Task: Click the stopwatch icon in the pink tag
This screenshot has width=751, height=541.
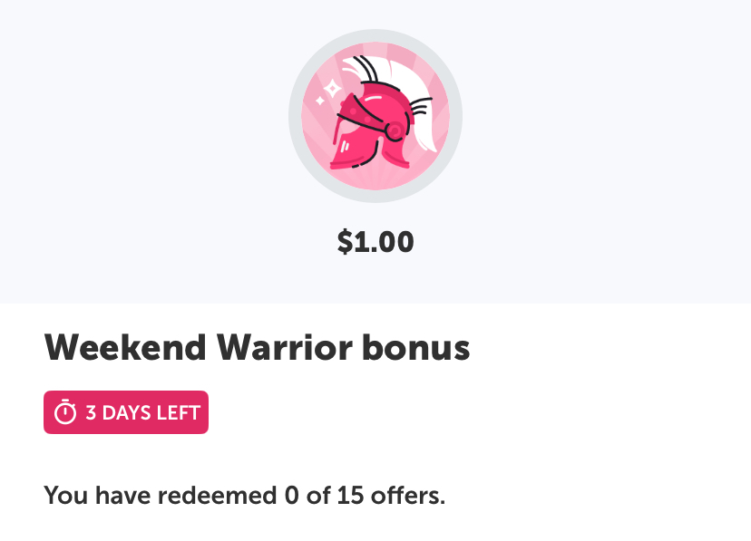Action: coord(65,412)
